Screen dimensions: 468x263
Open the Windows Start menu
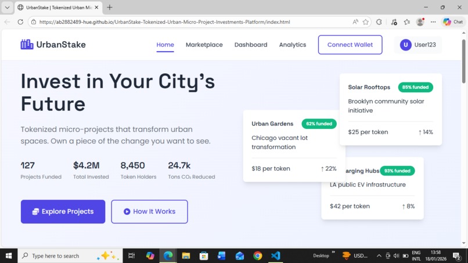coord(9,256)
